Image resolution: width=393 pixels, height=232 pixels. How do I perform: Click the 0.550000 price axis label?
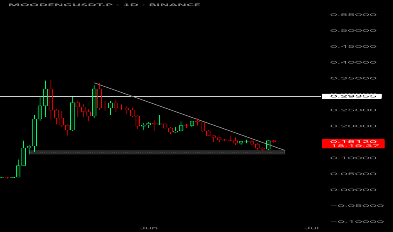click(353, 14)
